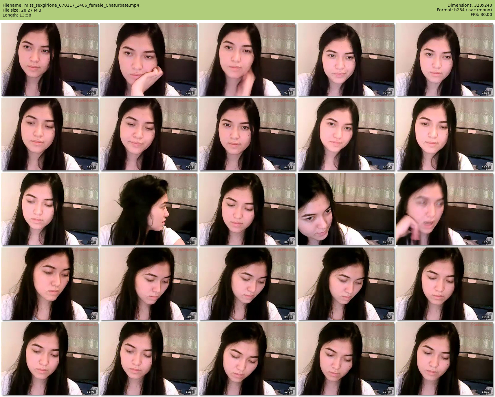Open the frame timestamped 11:05
This screenshot has width=495, height=397.
click(50, 358)
